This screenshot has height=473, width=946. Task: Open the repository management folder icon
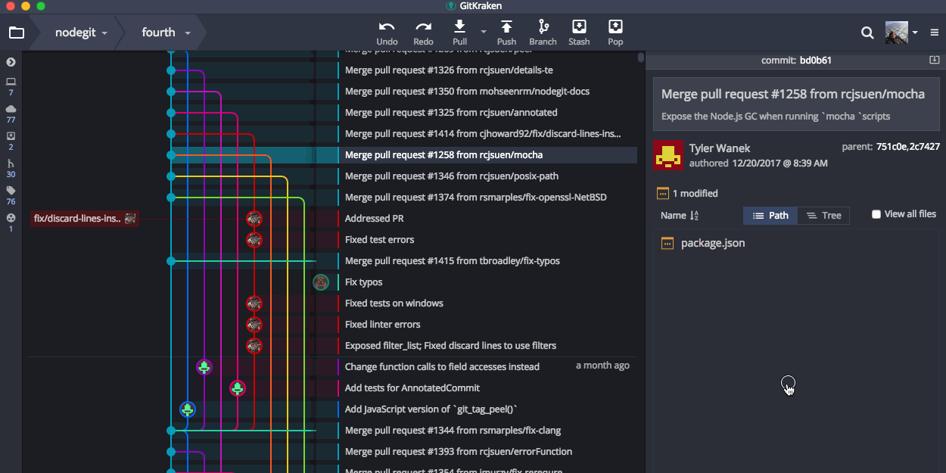(x=16, y=33)
